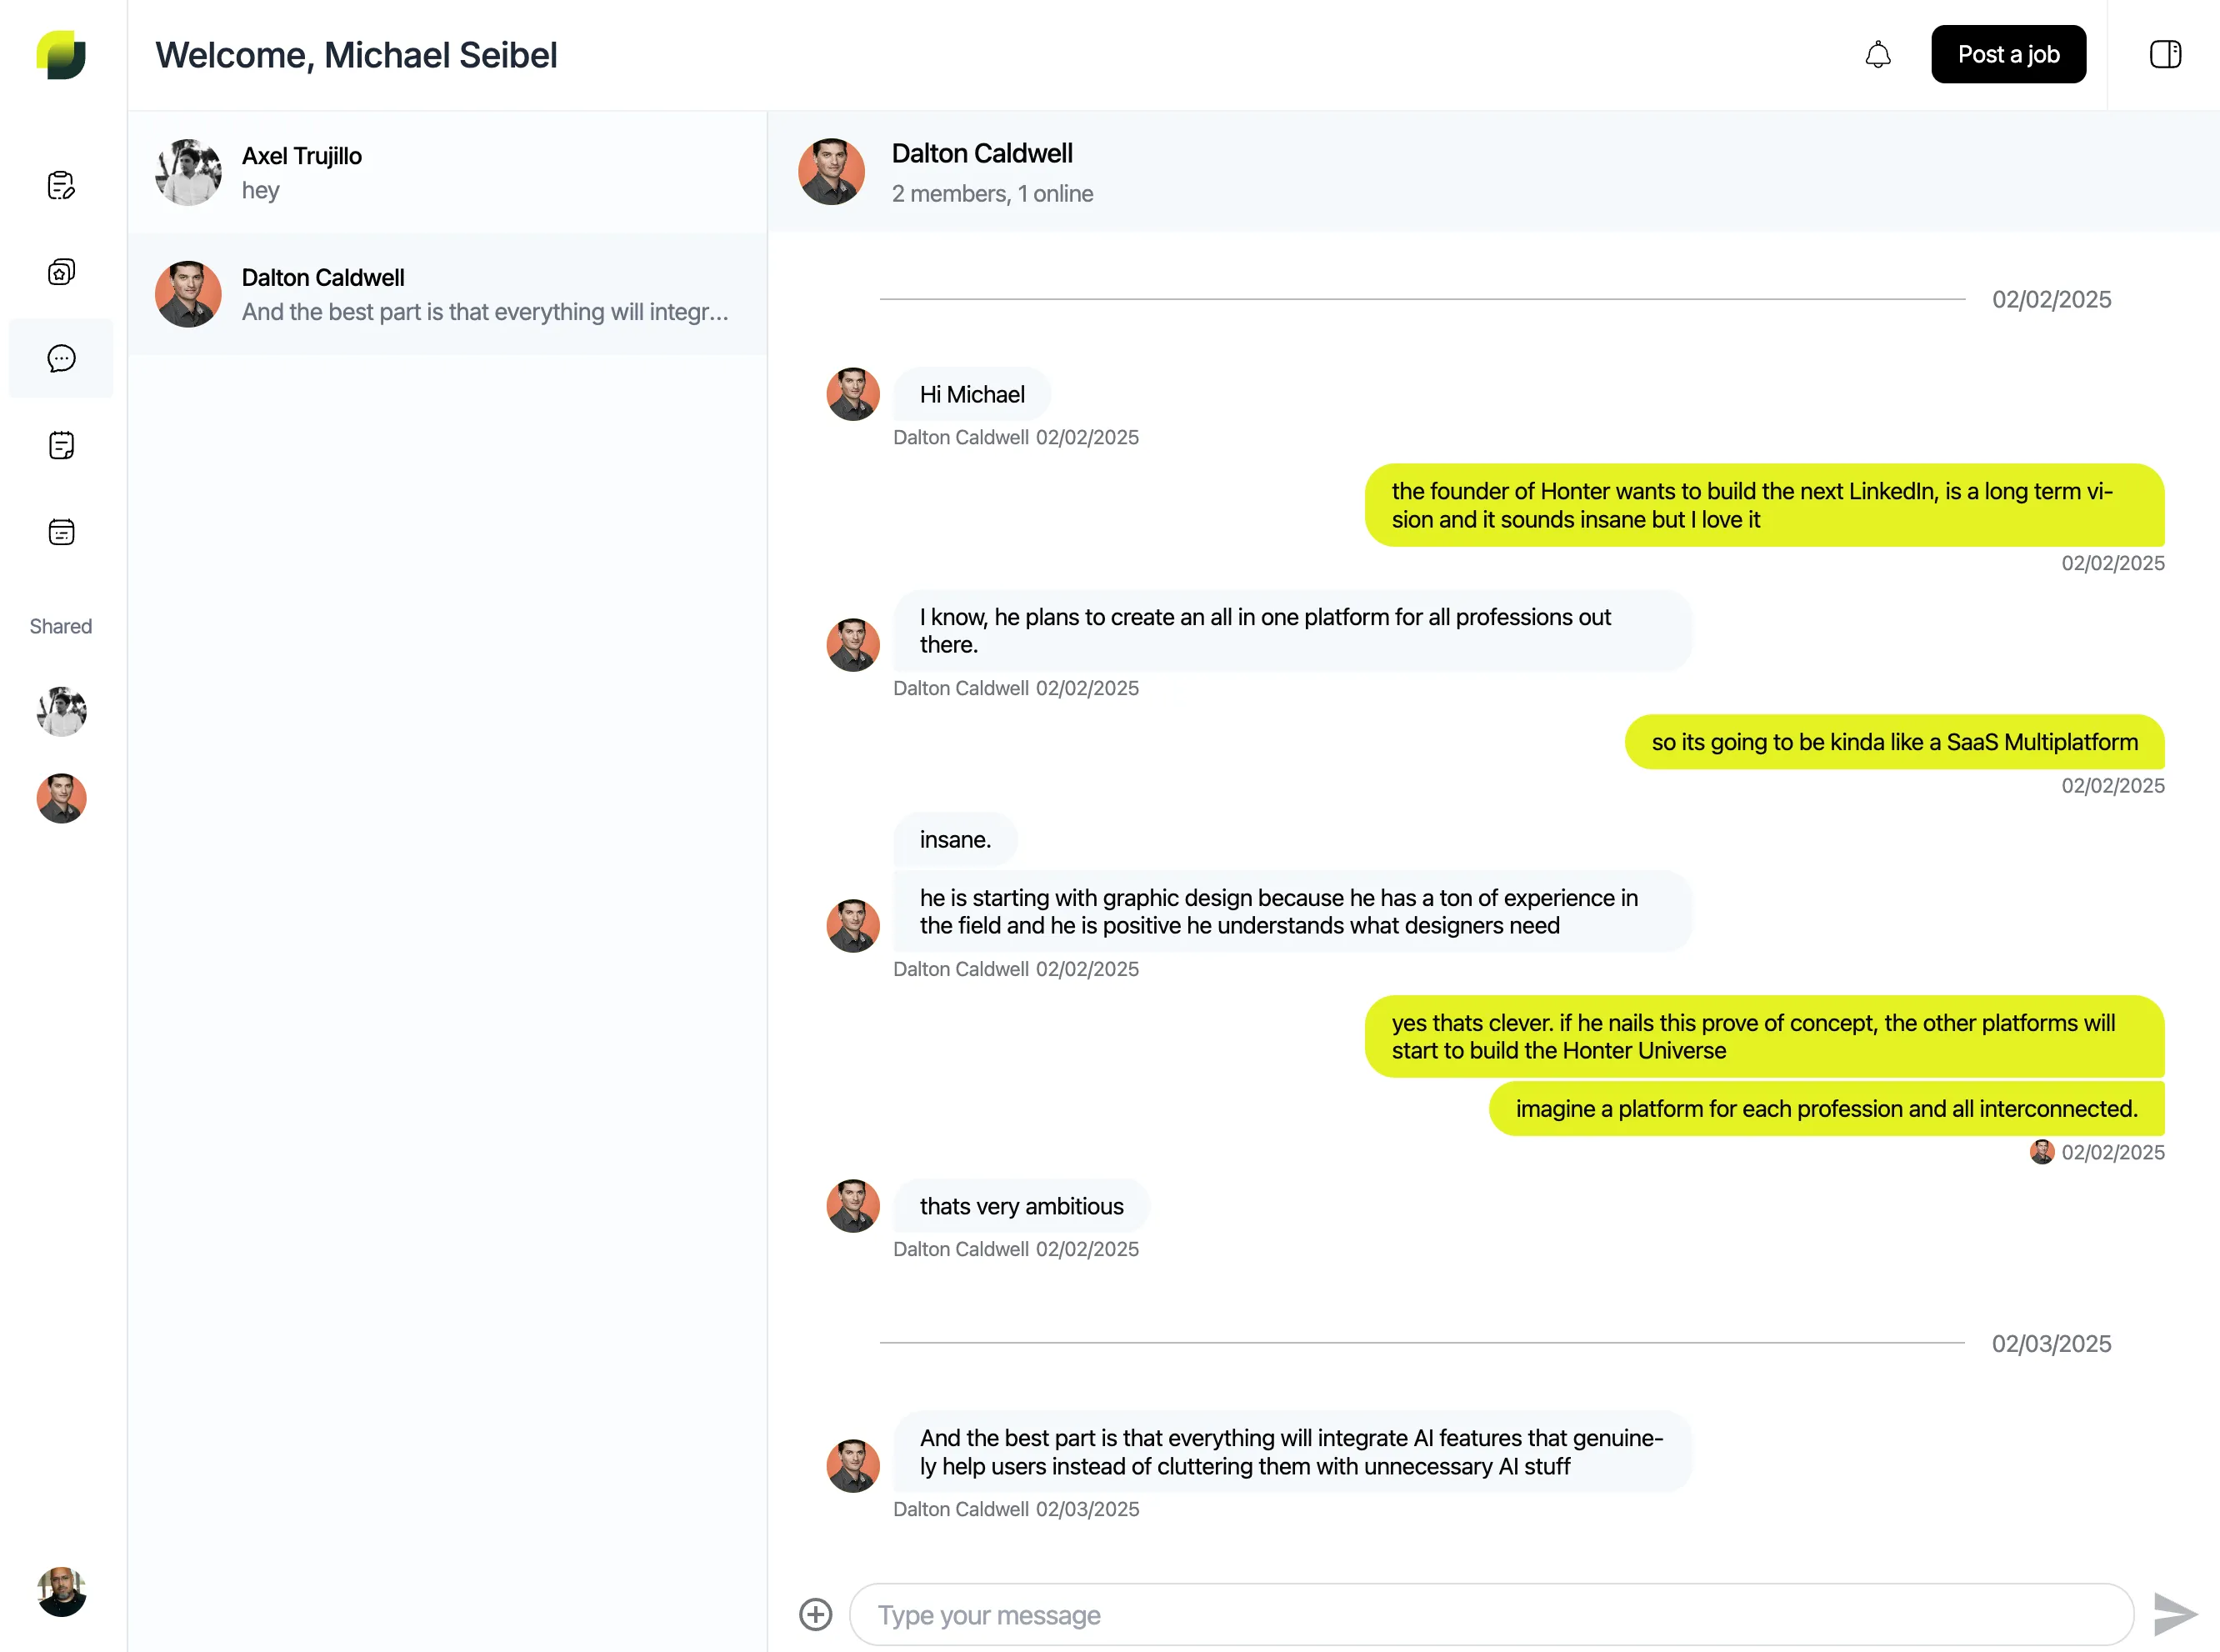Click Dalton Caldwell's avatar beside Hi Michael
2220x1652 pixels.
[x=852, y=394]
